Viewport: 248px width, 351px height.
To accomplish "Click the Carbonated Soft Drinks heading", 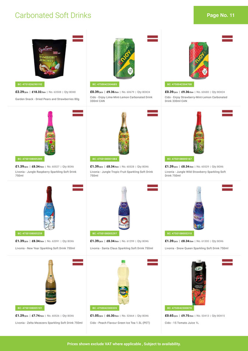I will point(53,15).
